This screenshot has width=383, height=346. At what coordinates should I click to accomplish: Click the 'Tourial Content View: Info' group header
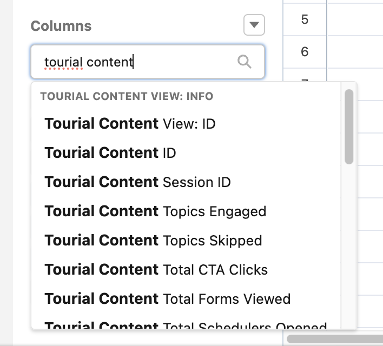(127, 97)
